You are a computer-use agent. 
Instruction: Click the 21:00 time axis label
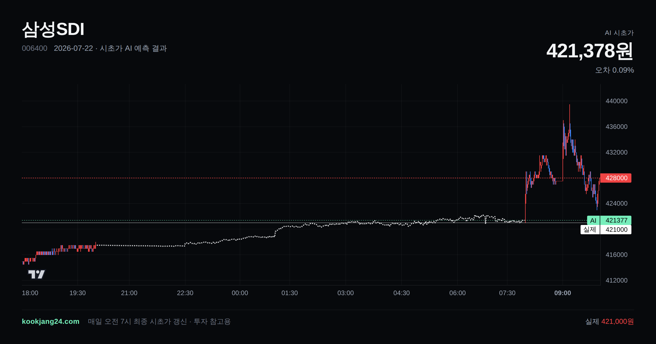click(129, 293)
